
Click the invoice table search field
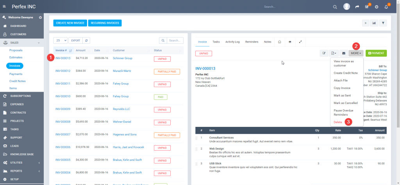(175, 40)
